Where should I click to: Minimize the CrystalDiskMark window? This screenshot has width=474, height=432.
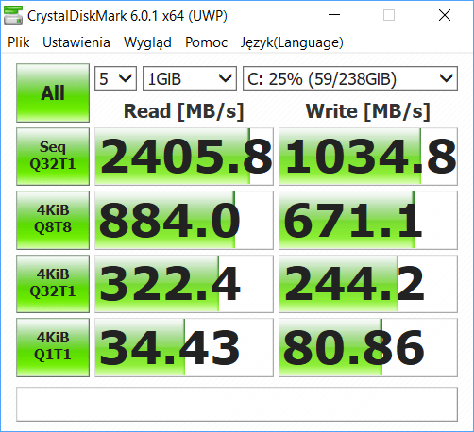tap(334, 15)
